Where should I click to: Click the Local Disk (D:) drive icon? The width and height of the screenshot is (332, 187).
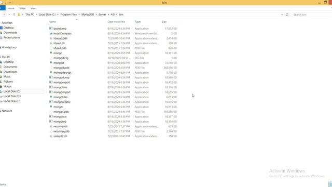[x=1, y=96]
